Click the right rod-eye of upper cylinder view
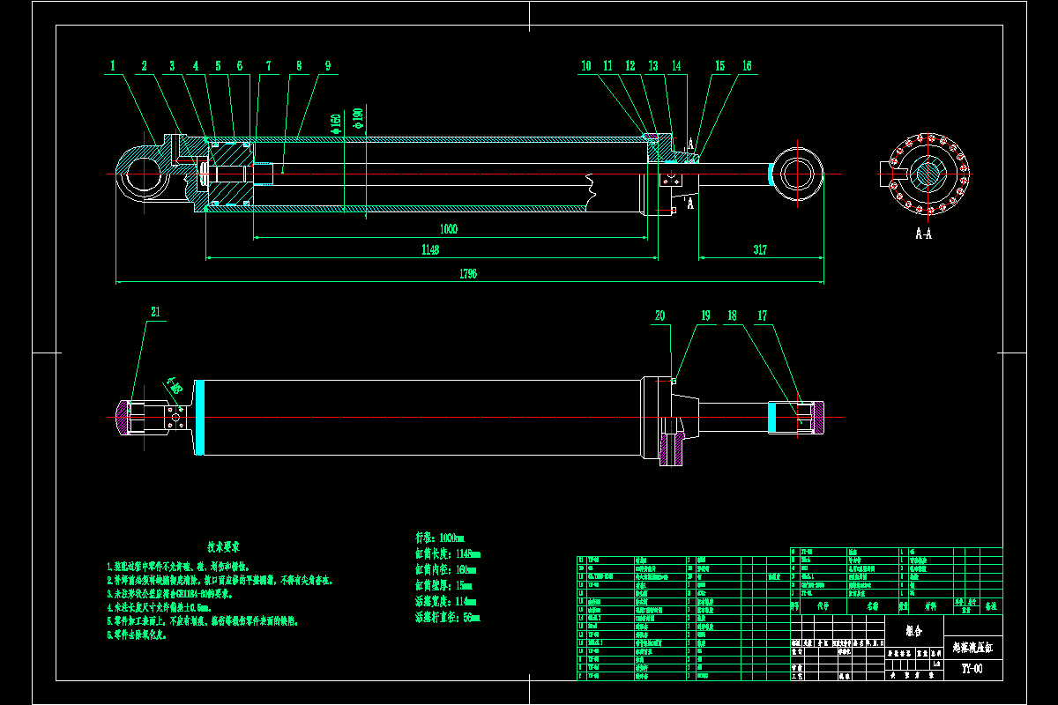Screen dimensions: 1058x705 798,173
